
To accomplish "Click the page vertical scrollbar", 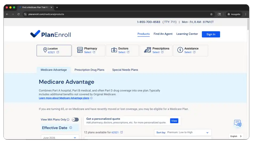I will tap(248, 25).
